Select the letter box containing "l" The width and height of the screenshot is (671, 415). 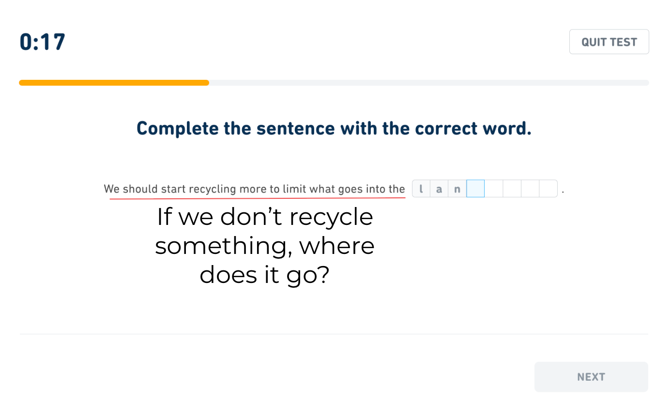(421, 189)
